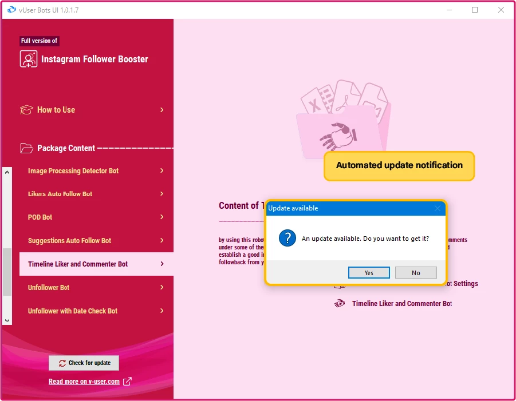Select POD Bot in the package list
Screen dimensions: 516x401
[x=96, y=217]
